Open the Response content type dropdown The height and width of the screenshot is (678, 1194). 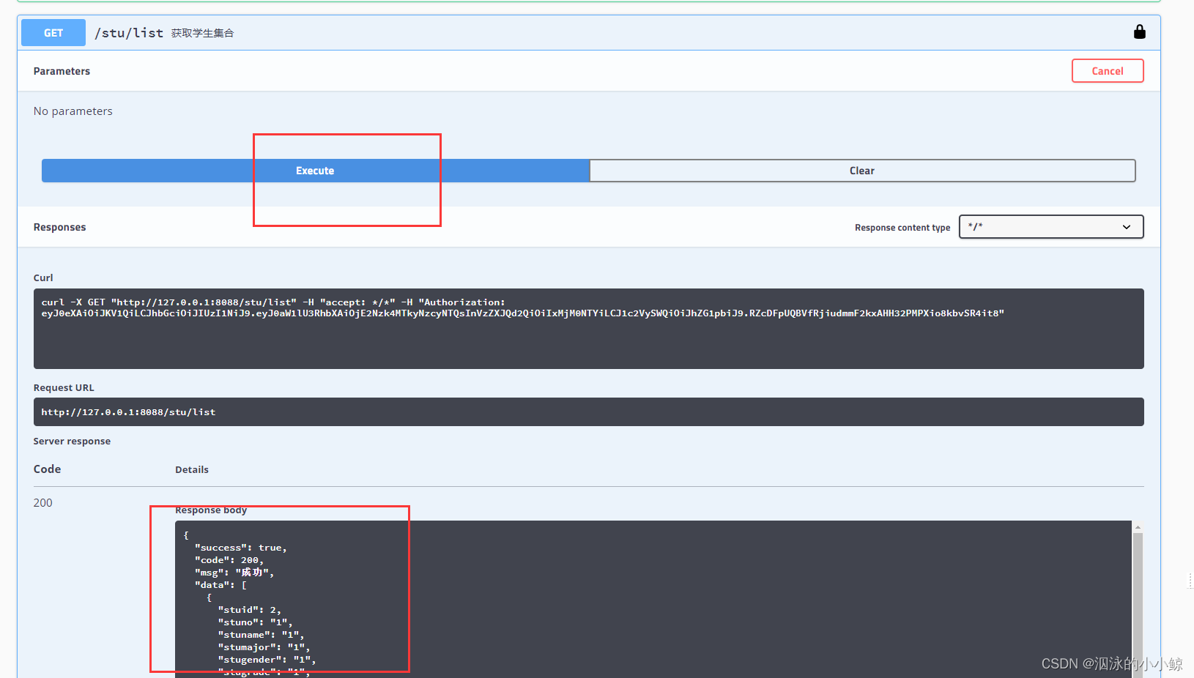1051,227
